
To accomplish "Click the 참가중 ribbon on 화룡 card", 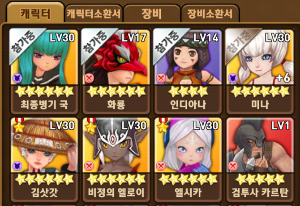I will click(x=97, y=43).
